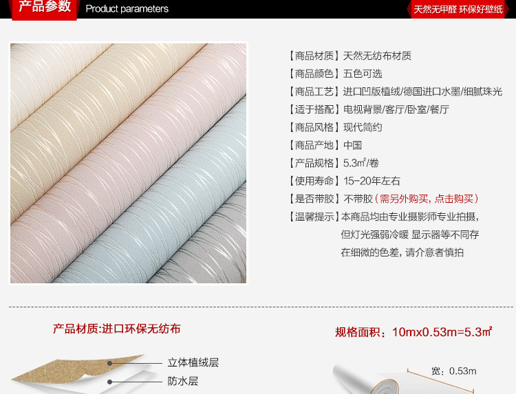This screenshot has height=394, width=516.
Task: Click the Product parameters heading text
Action: 127,9
